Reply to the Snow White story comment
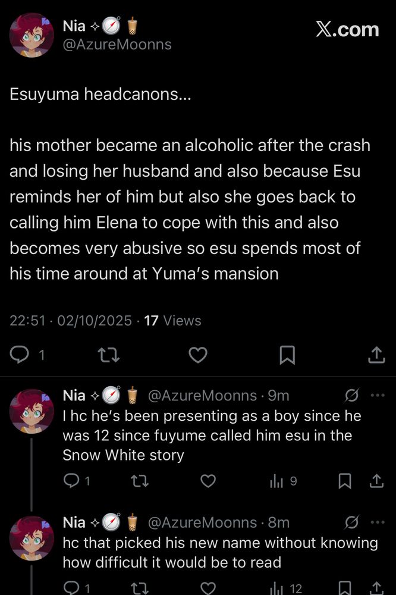396x595 pixels. pos(72,481)
